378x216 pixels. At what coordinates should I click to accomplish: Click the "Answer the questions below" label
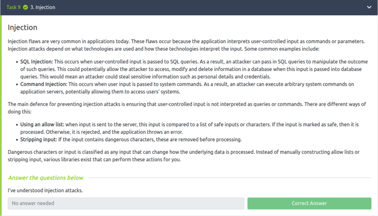click(46, 178)
